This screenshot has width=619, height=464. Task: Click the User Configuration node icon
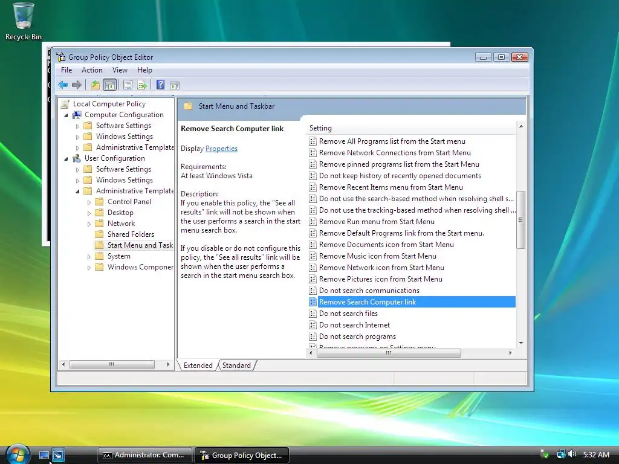coord(77,158)
